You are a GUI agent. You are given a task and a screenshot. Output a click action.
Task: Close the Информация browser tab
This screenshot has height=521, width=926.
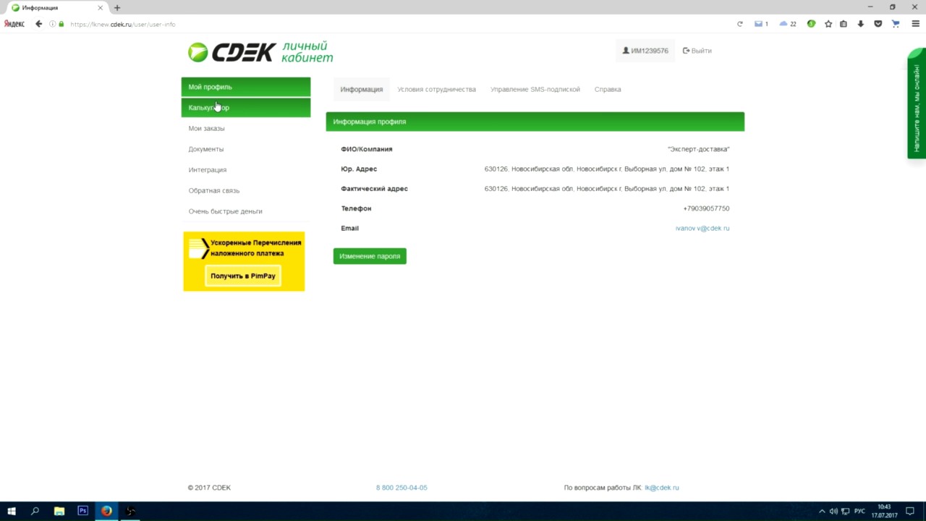(101, 7)
